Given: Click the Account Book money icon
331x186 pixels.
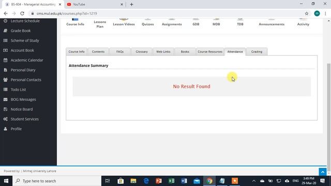Looking at the screenshot, I should click(6, 50).
